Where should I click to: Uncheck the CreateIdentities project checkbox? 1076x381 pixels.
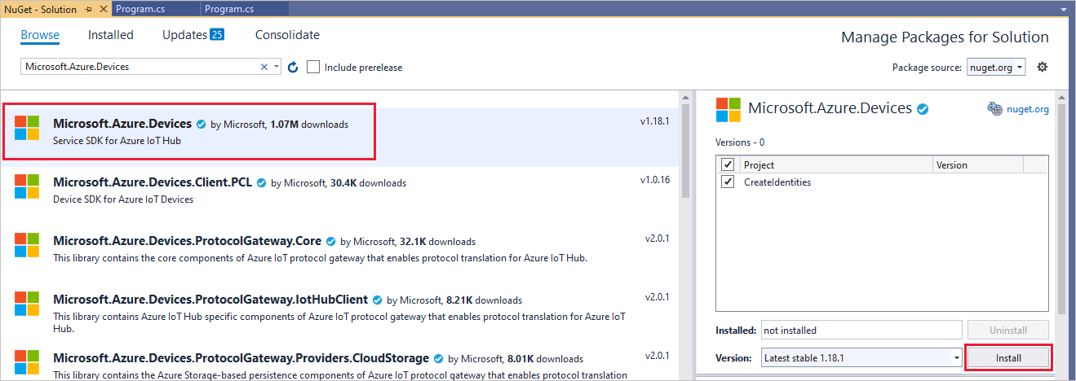tap(728, 182)
